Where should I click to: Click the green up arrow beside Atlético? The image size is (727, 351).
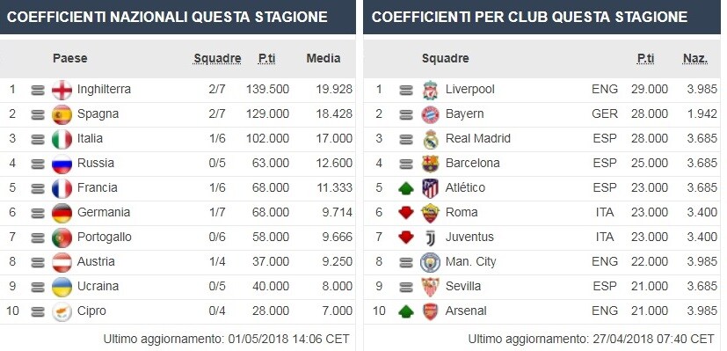[x=406, y=188]
